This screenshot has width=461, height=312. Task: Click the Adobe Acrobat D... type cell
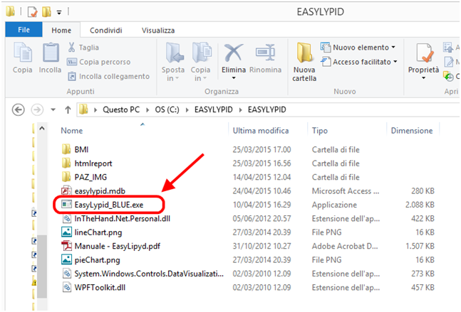[345, 246]
